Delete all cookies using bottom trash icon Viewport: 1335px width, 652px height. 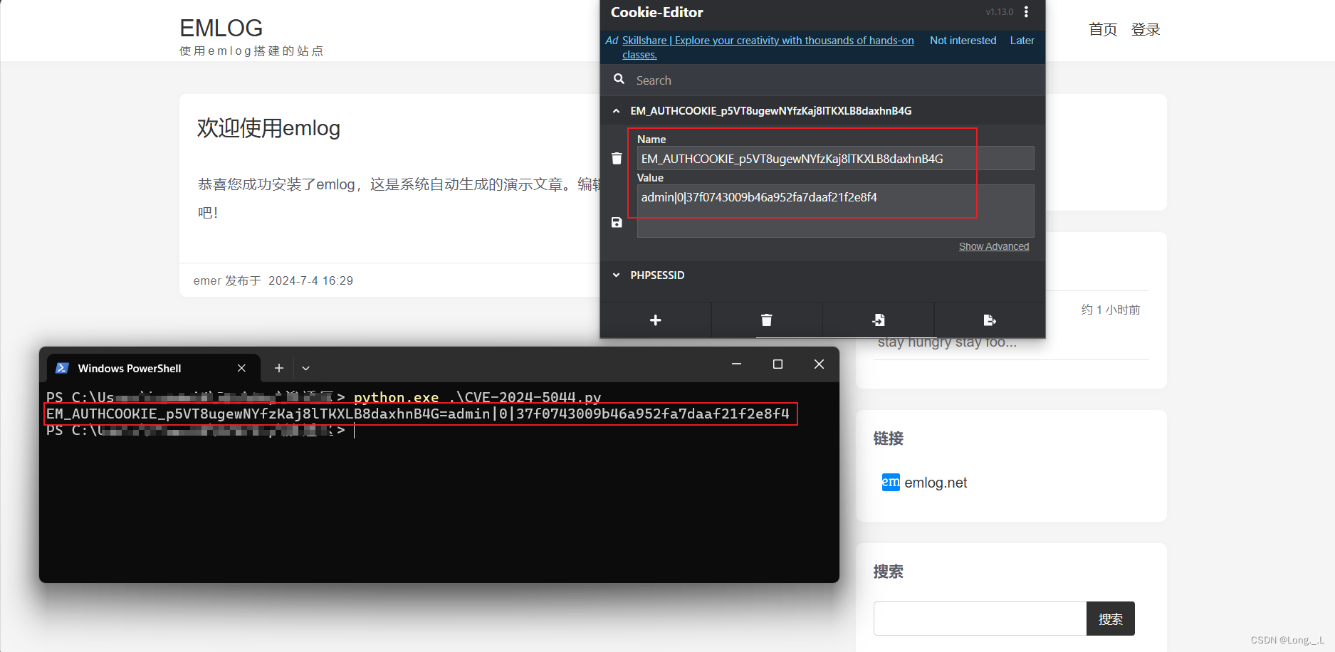766,320
